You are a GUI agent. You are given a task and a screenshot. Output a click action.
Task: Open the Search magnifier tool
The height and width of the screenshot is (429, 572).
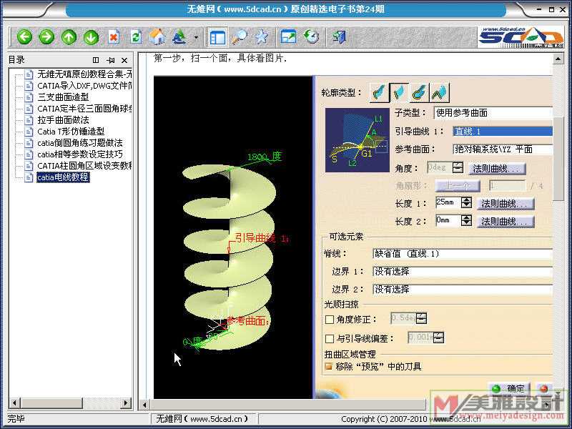pyautogui.click(x=240, y=36)
